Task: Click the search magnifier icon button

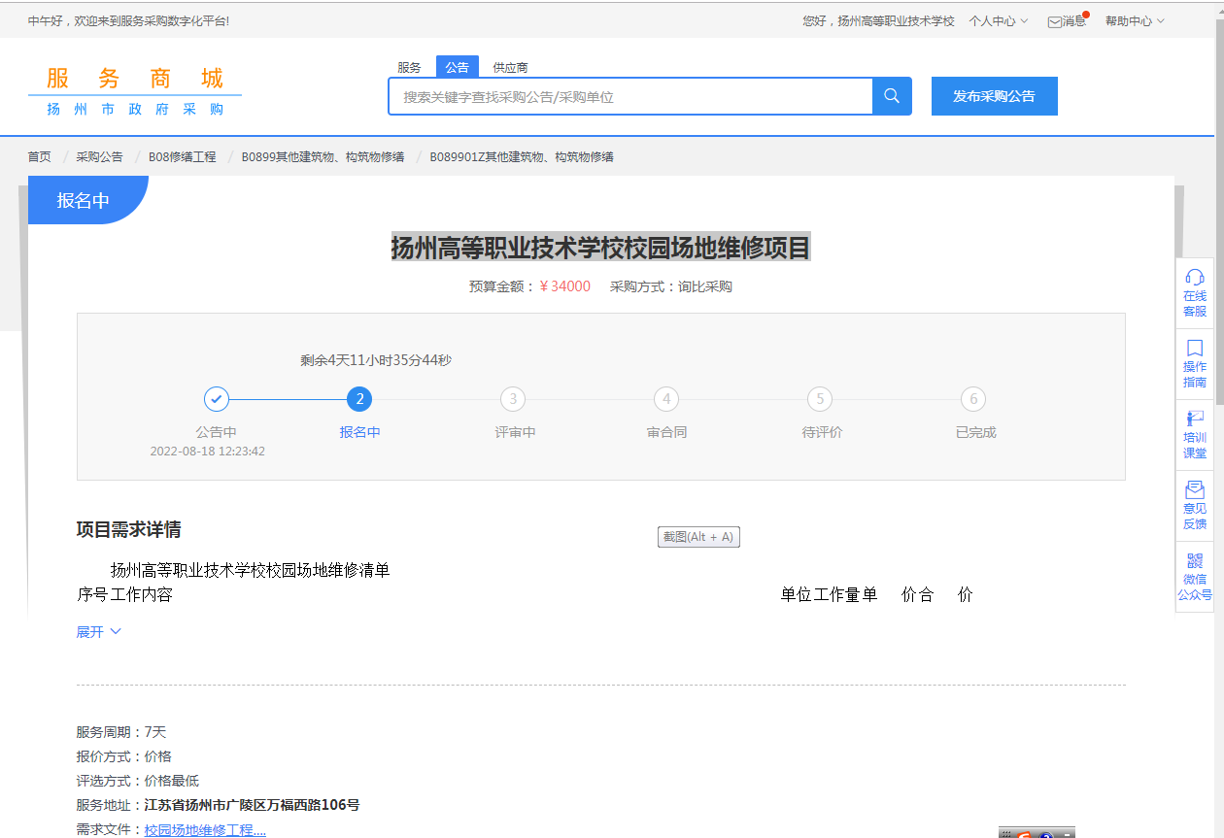Action: point(892,96)
